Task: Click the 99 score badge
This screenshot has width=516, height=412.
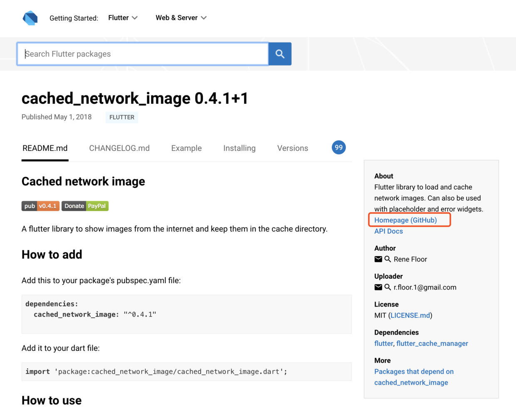Action: tap(339, 147)
